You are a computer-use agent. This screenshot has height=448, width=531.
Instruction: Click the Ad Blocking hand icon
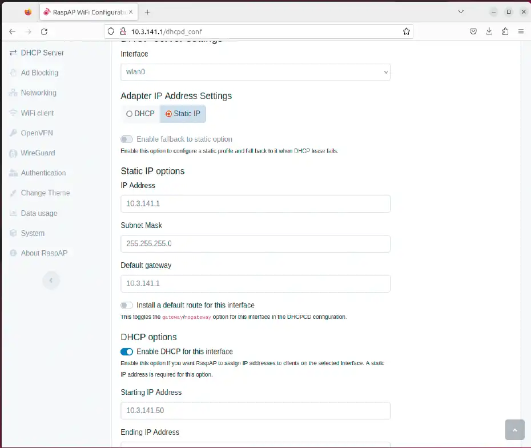[13, 73]
